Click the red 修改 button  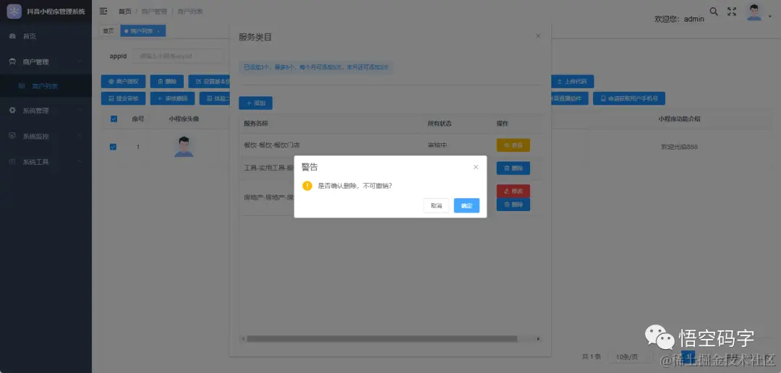(513, 192)
